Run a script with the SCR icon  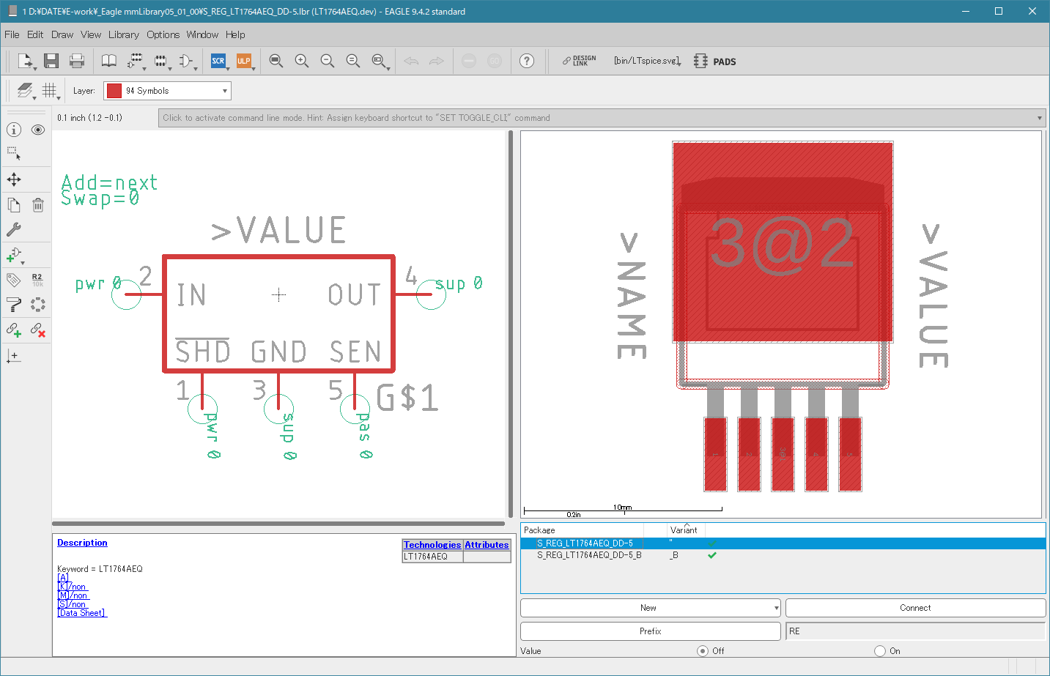[218, 61]
